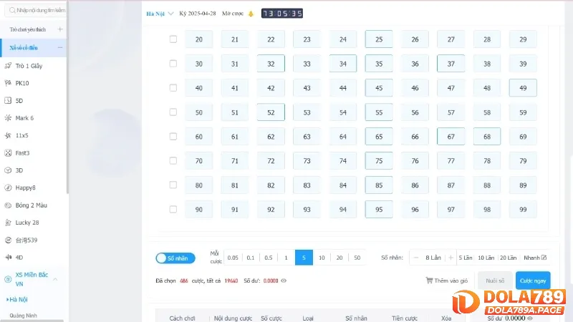
Task: Open the Fast3 game category
Action: (22, 153)
